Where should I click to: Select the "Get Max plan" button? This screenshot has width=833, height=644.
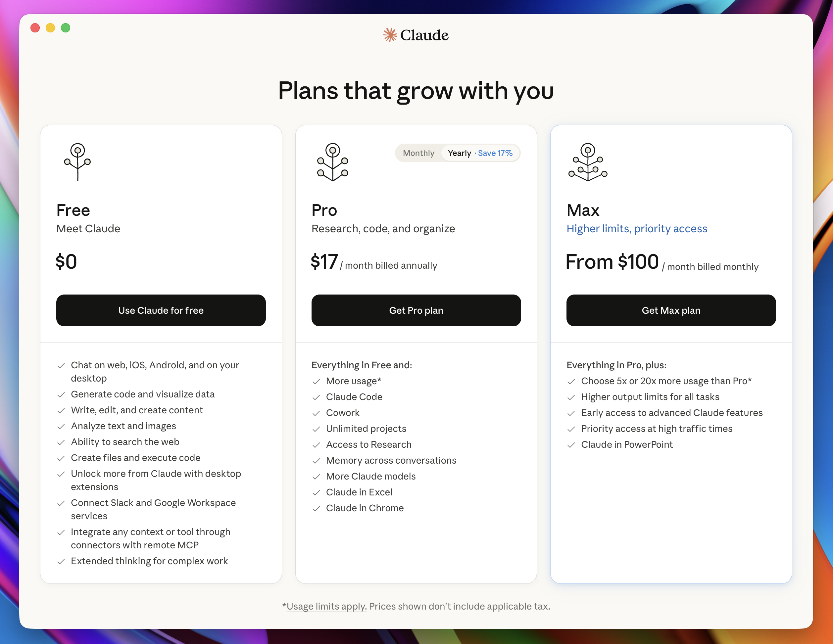670,310
